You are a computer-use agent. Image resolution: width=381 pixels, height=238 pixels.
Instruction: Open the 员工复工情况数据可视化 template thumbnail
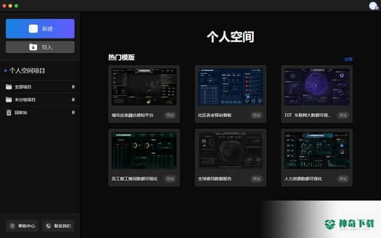[144, 150]
